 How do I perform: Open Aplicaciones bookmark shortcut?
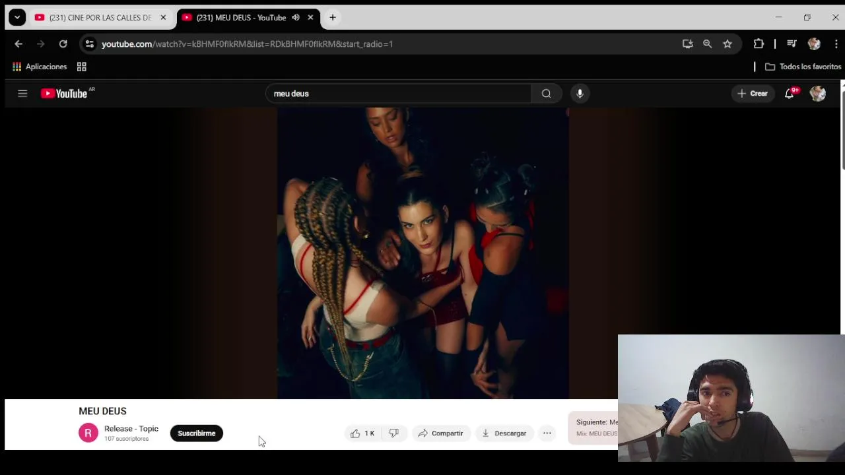(x=40, y=67)
